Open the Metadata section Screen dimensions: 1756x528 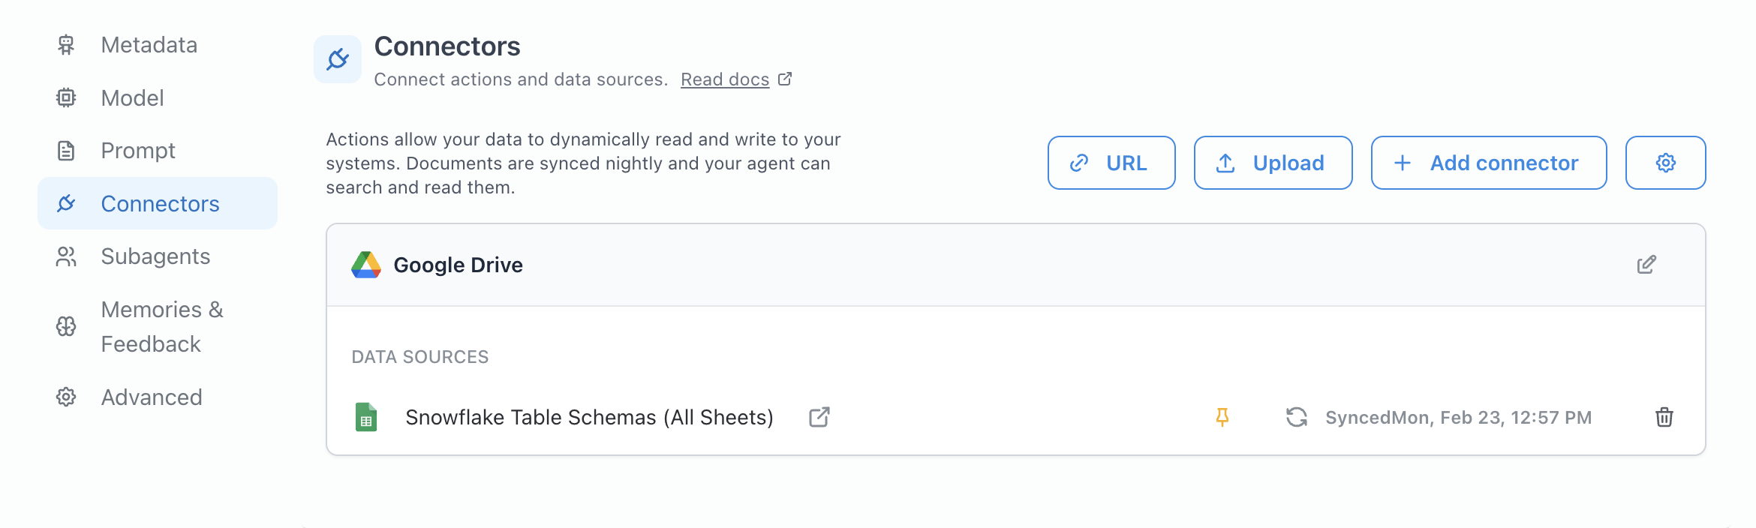point(149,45)
